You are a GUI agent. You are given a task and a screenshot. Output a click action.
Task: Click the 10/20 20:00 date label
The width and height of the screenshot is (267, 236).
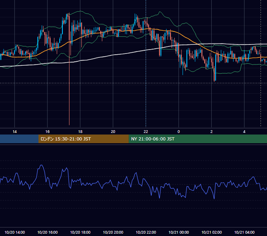click(113, 232)
